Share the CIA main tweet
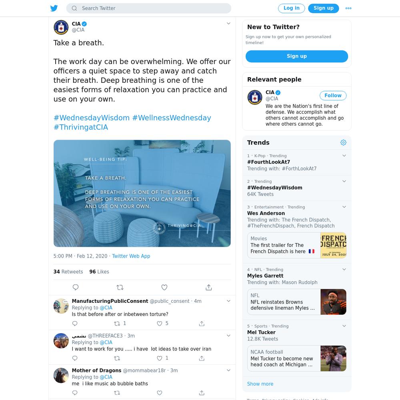The height and width of the screenshot is (400, 400). pos(209,287)
